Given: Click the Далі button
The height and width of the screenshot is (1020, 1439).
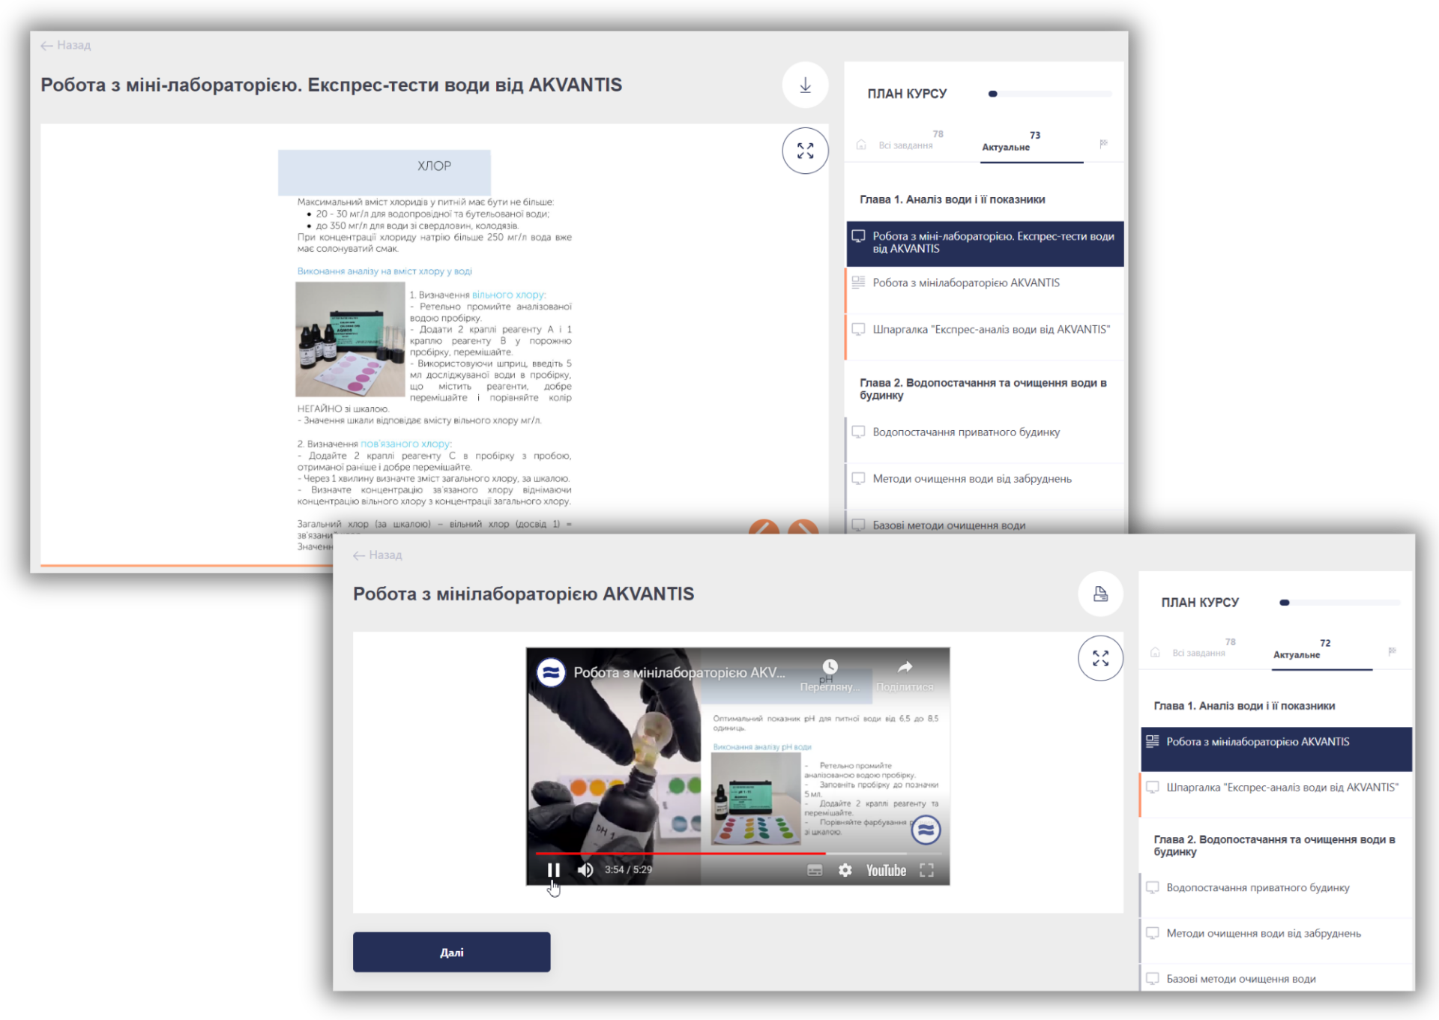Looking at the screenshot, I should (x=452, y=952).
